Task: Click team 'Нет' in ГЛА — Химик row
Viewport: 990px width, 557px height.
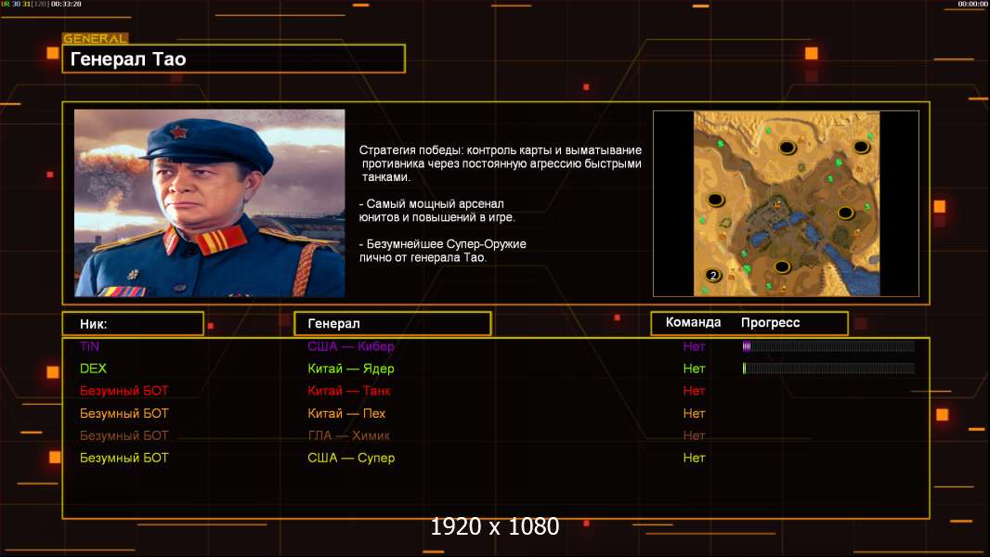Action: 694,435
